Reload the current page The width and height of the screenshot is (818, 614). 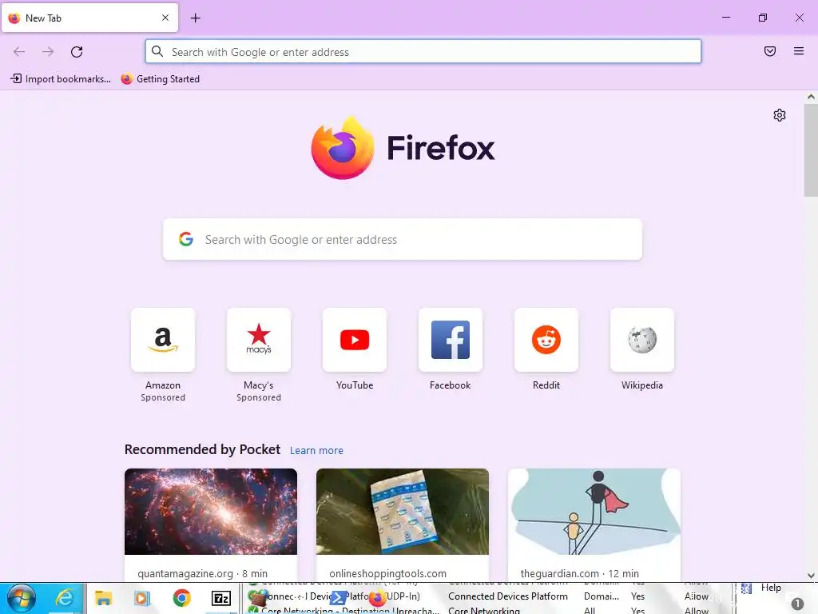coord(77,52)
